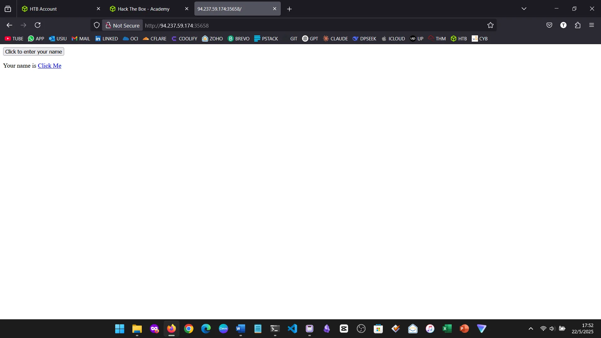This screenshot has height=338, width=601.
Task: Open the CLAUDE bookmark
Action: [x=335, y=38]
